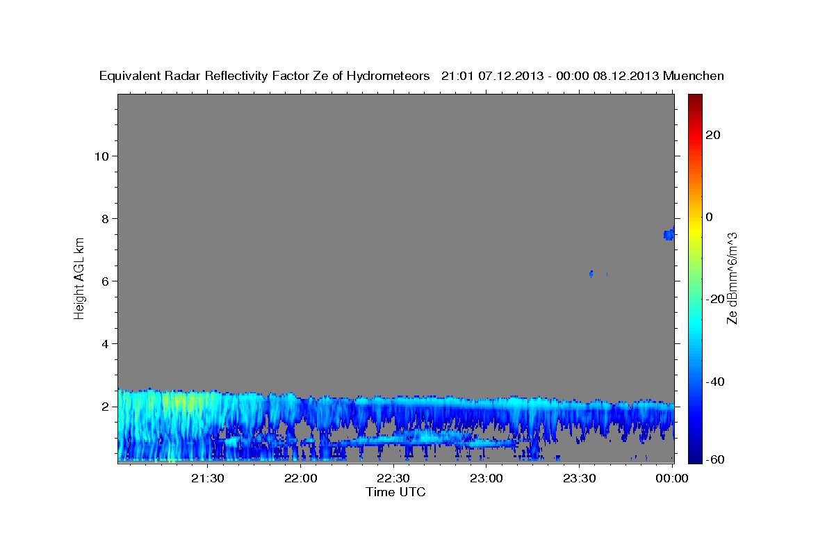Screen dimensions: 834x556
Task: Click the 'Ze dBmm^6/m^3' colorbar label
Action: click(x=732, y=278)
